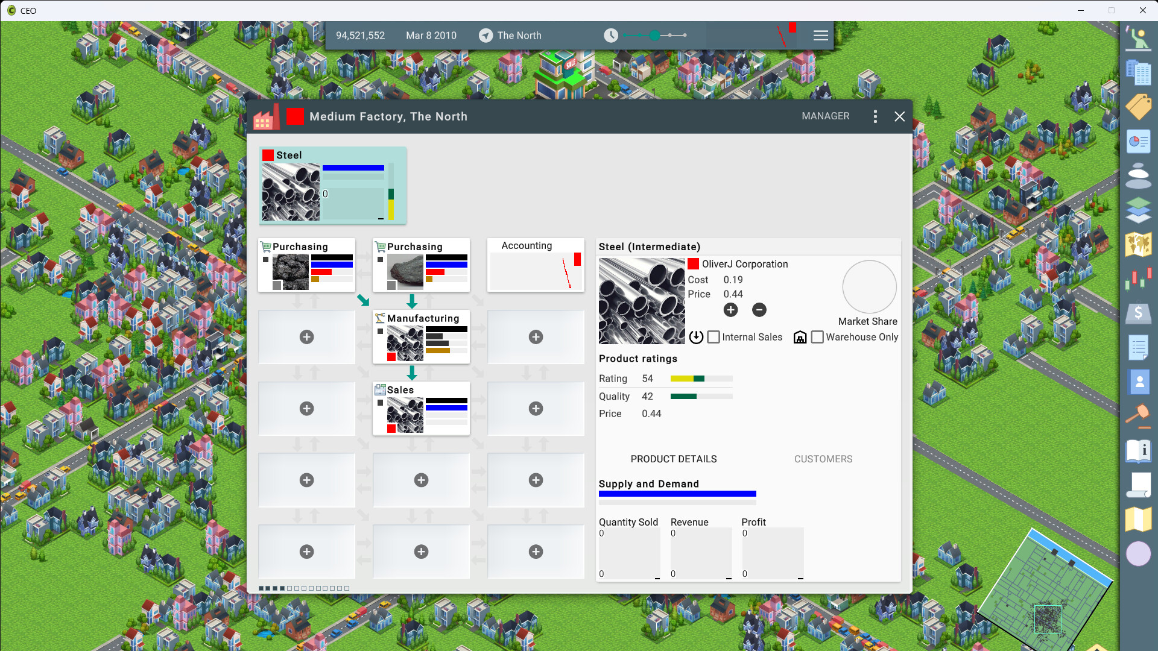
Task: Open the three-dot overflow menu in the factory header
Action: click(x=875, y=116)
